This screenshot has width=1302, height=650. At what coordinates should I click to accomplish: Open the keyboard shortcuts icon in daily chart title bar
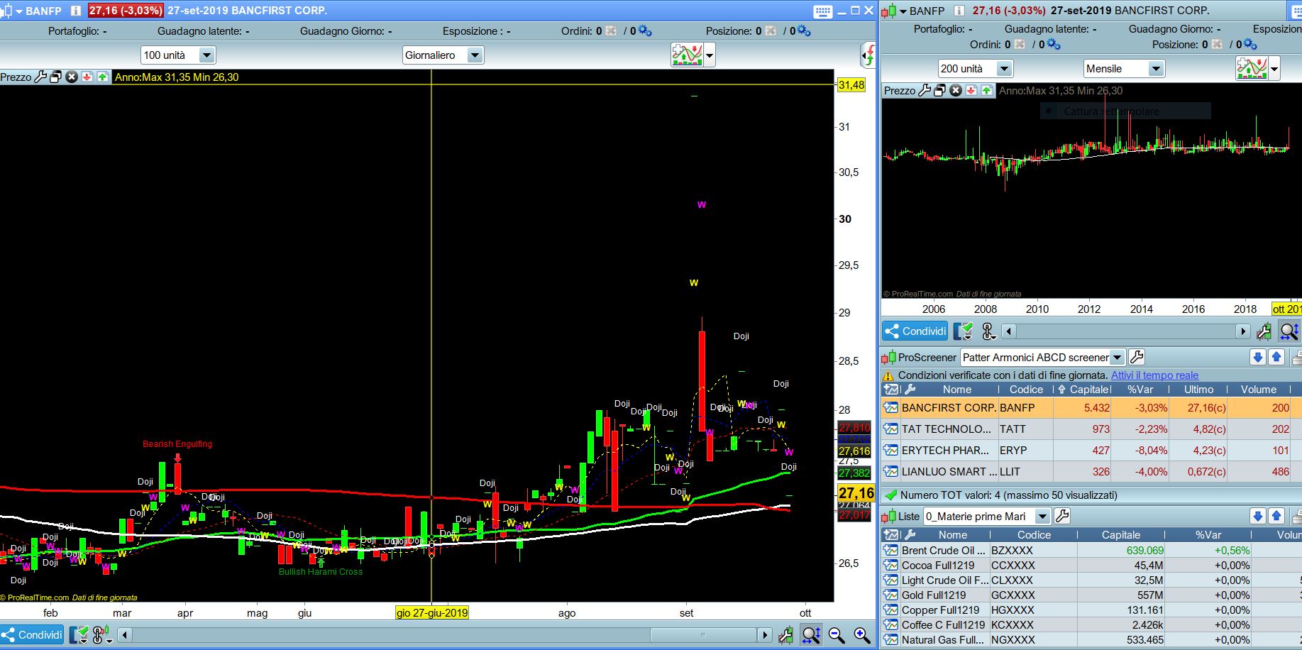(x=822, y=11)
